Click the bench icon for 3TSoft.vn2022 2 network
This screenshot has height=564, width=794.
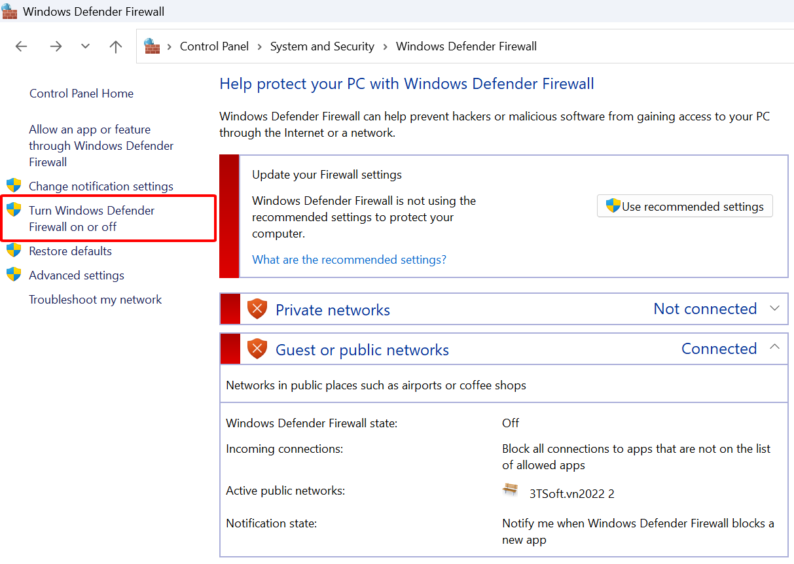coord(511,489)
